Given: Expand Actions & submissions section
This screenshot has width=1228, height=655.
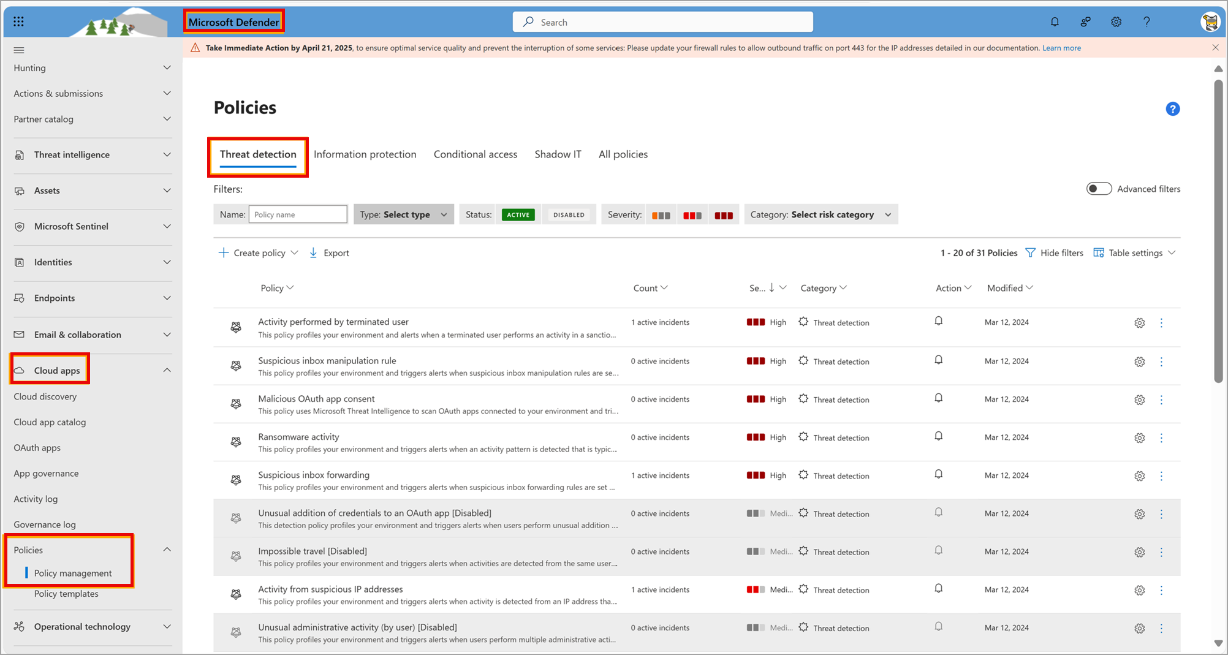Looking at the screenshot, I should (x=167, y=94).
